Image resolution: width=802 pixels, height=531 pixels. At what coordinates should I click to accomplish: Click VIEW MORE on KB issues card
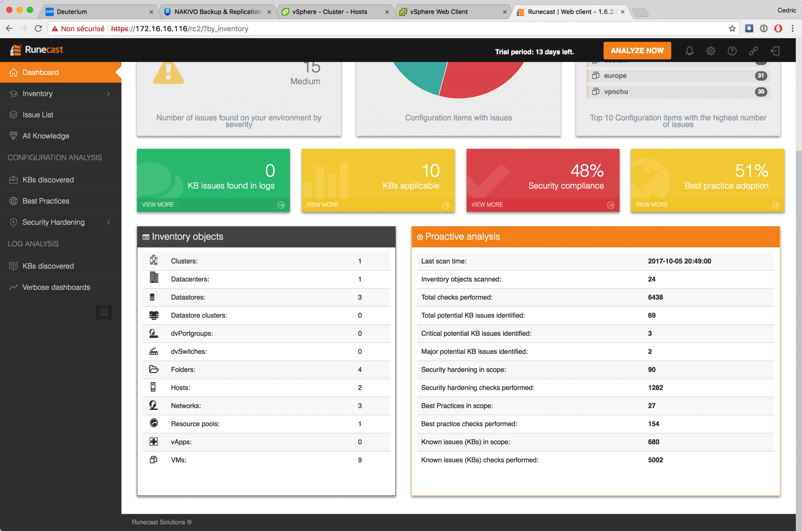158,204
